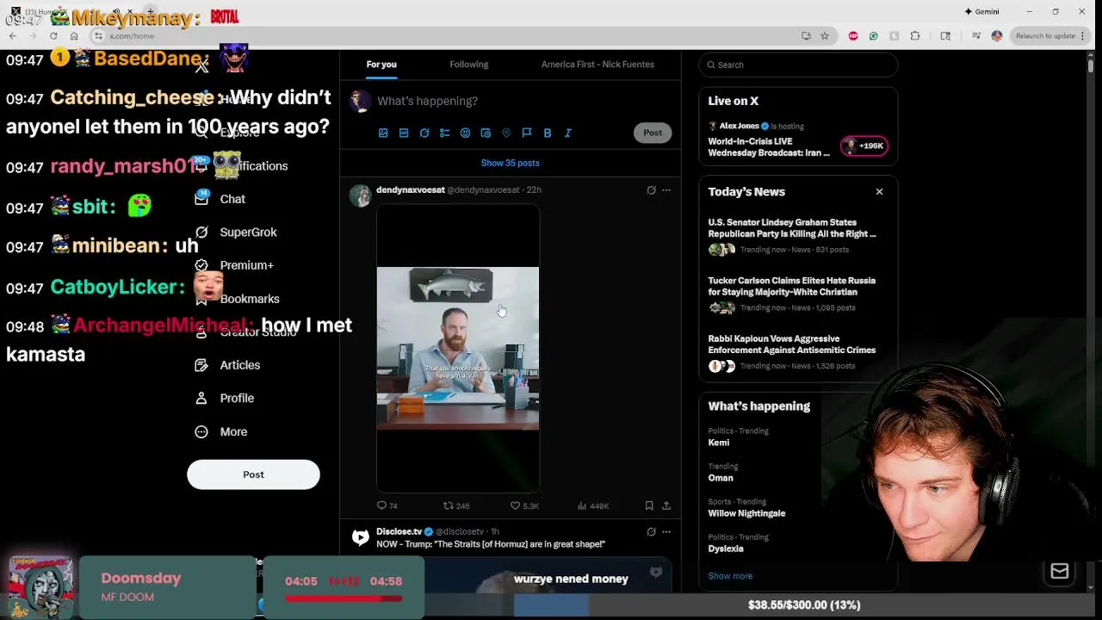
Task: Open the floating messages envelope icon
Action: [x=1060, y=572]
